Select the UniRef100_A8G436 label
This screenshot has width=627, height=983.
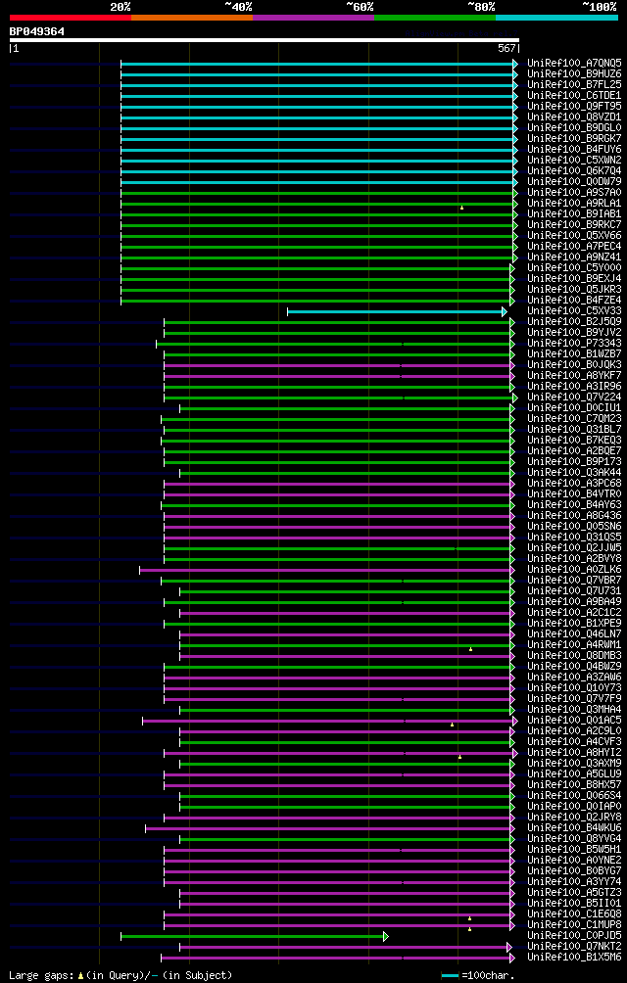tap(574, 516)
